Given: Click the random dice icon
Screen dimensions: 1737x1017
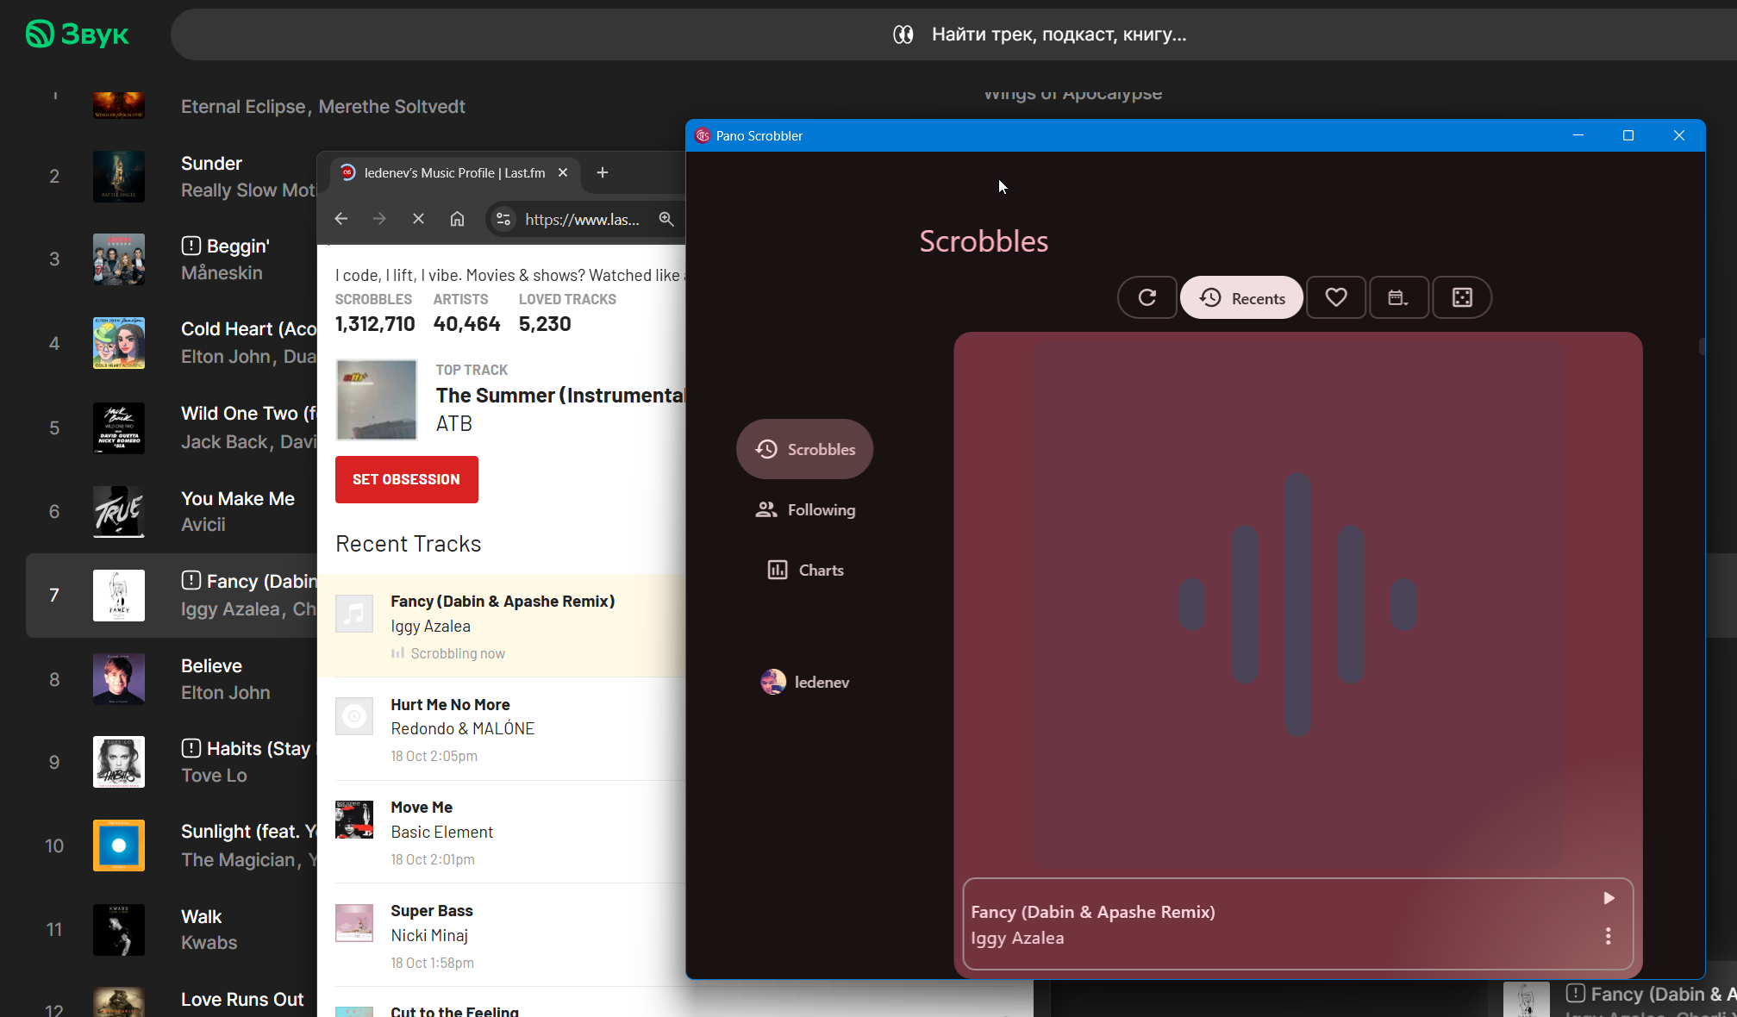Looking at the screenshot, I should coord(1462,297).
